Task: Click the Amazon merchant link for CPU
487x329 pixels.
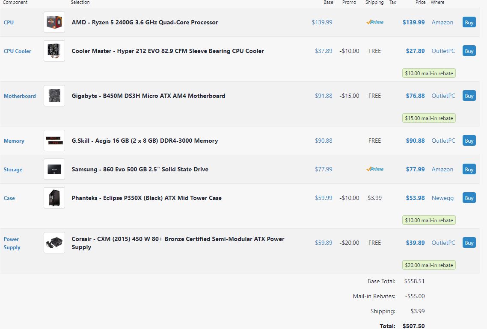Action: tap(442, 22)
